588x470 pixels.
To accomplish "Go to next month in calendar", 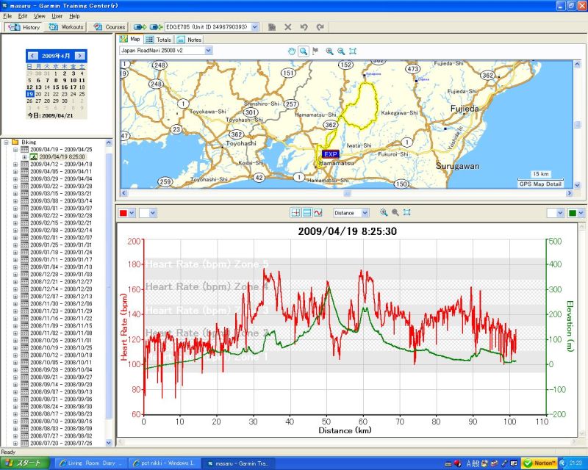I will tap(79, 56).
